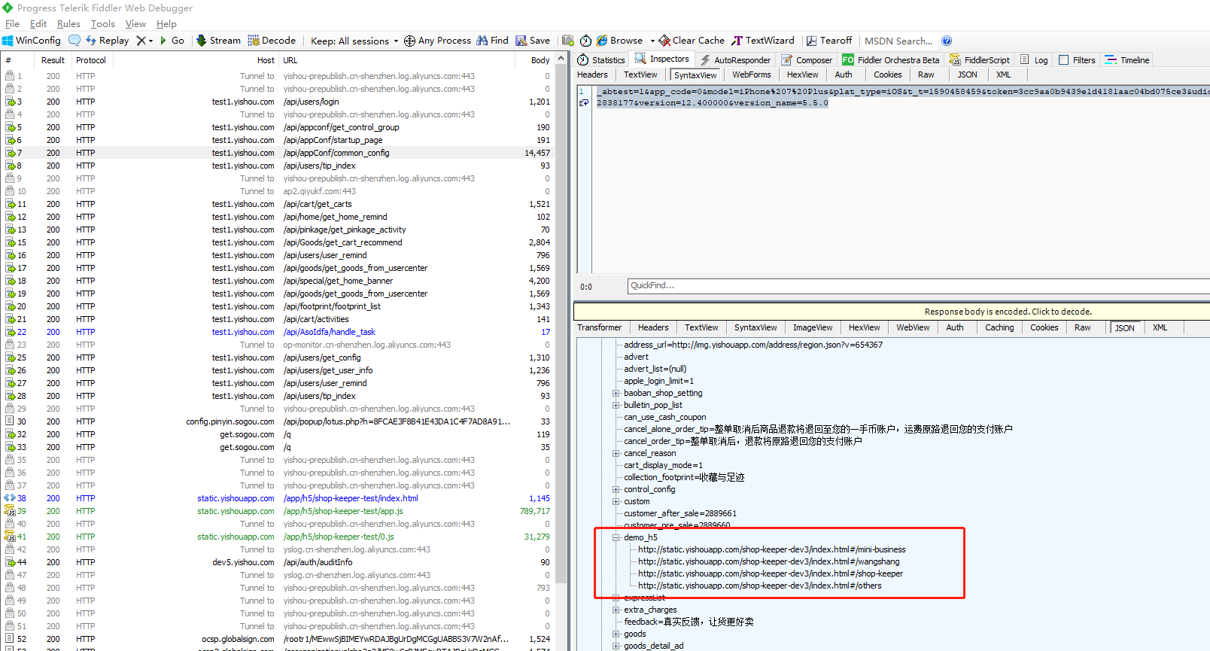Click the session list scroll up arrow
Screen dimensions: 1210x651
pyautogui.click(x=561, y=59)
